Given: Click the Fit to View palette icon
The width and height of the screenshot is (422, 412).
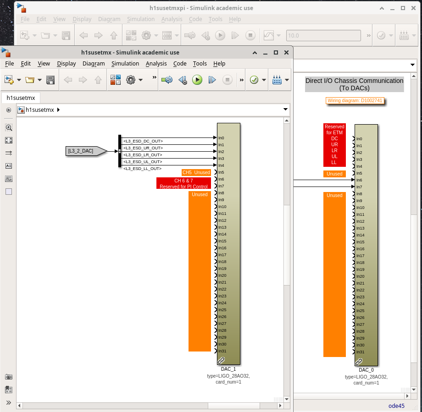Looking at the screenshot, I should 9,140.
